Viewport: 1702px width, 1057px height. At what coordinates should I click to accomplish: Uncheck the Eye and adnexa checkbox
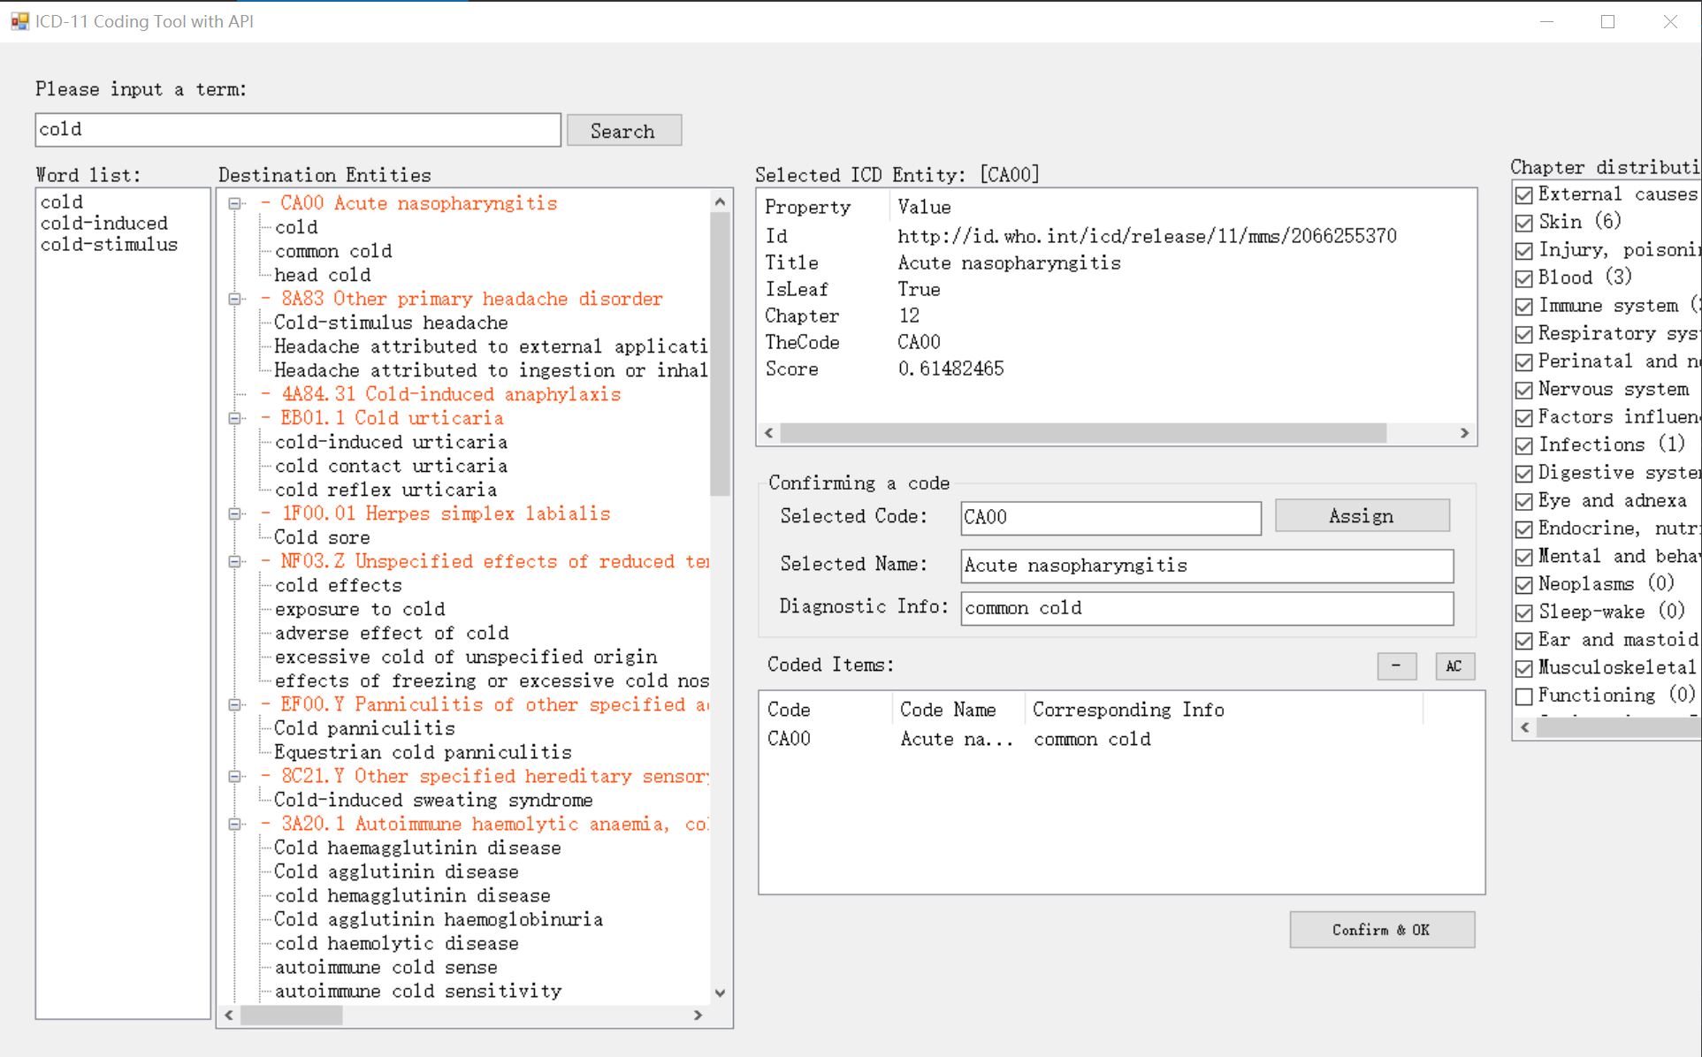(x=1524, y=501)
